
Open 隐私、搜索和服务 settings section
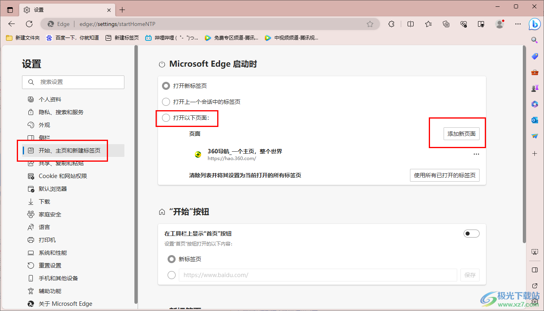[x=73, y=112]
